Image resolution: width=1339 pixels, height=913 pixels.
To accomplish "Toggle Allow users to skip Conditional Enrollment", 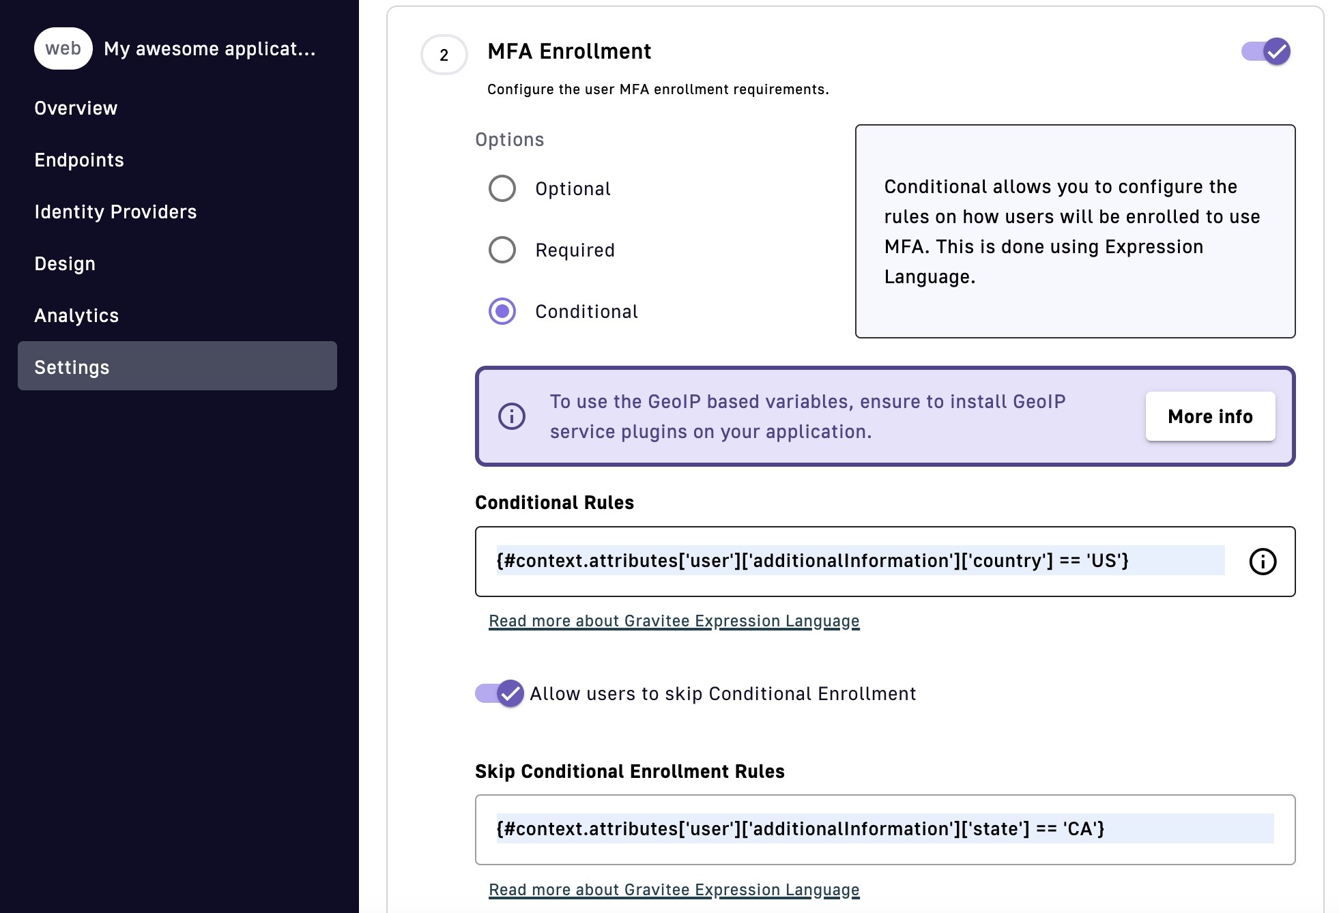I will click(x=500, y=693).
